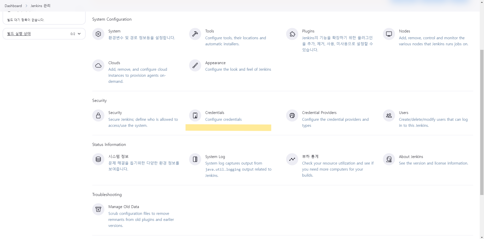Open the Credentials title link
Viewport: 484px width, 239px height.
tap(215, 113)
